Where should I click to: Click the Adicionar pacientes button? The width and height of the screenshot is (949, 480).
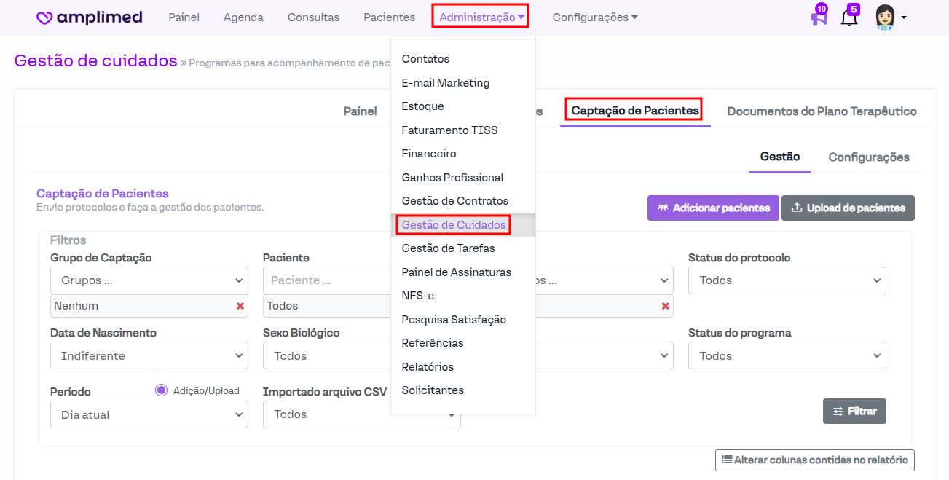coord(713,208)
